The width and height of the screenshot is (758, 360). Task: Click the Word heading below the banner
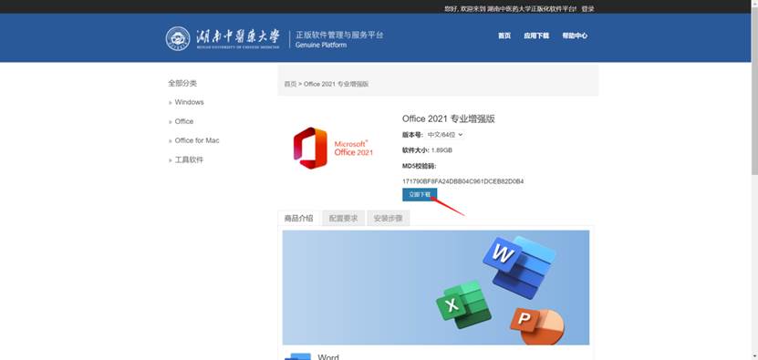(x=328, y=357)
